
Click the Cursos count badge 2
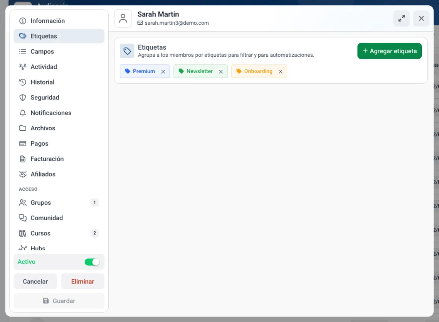click(95, 233)
